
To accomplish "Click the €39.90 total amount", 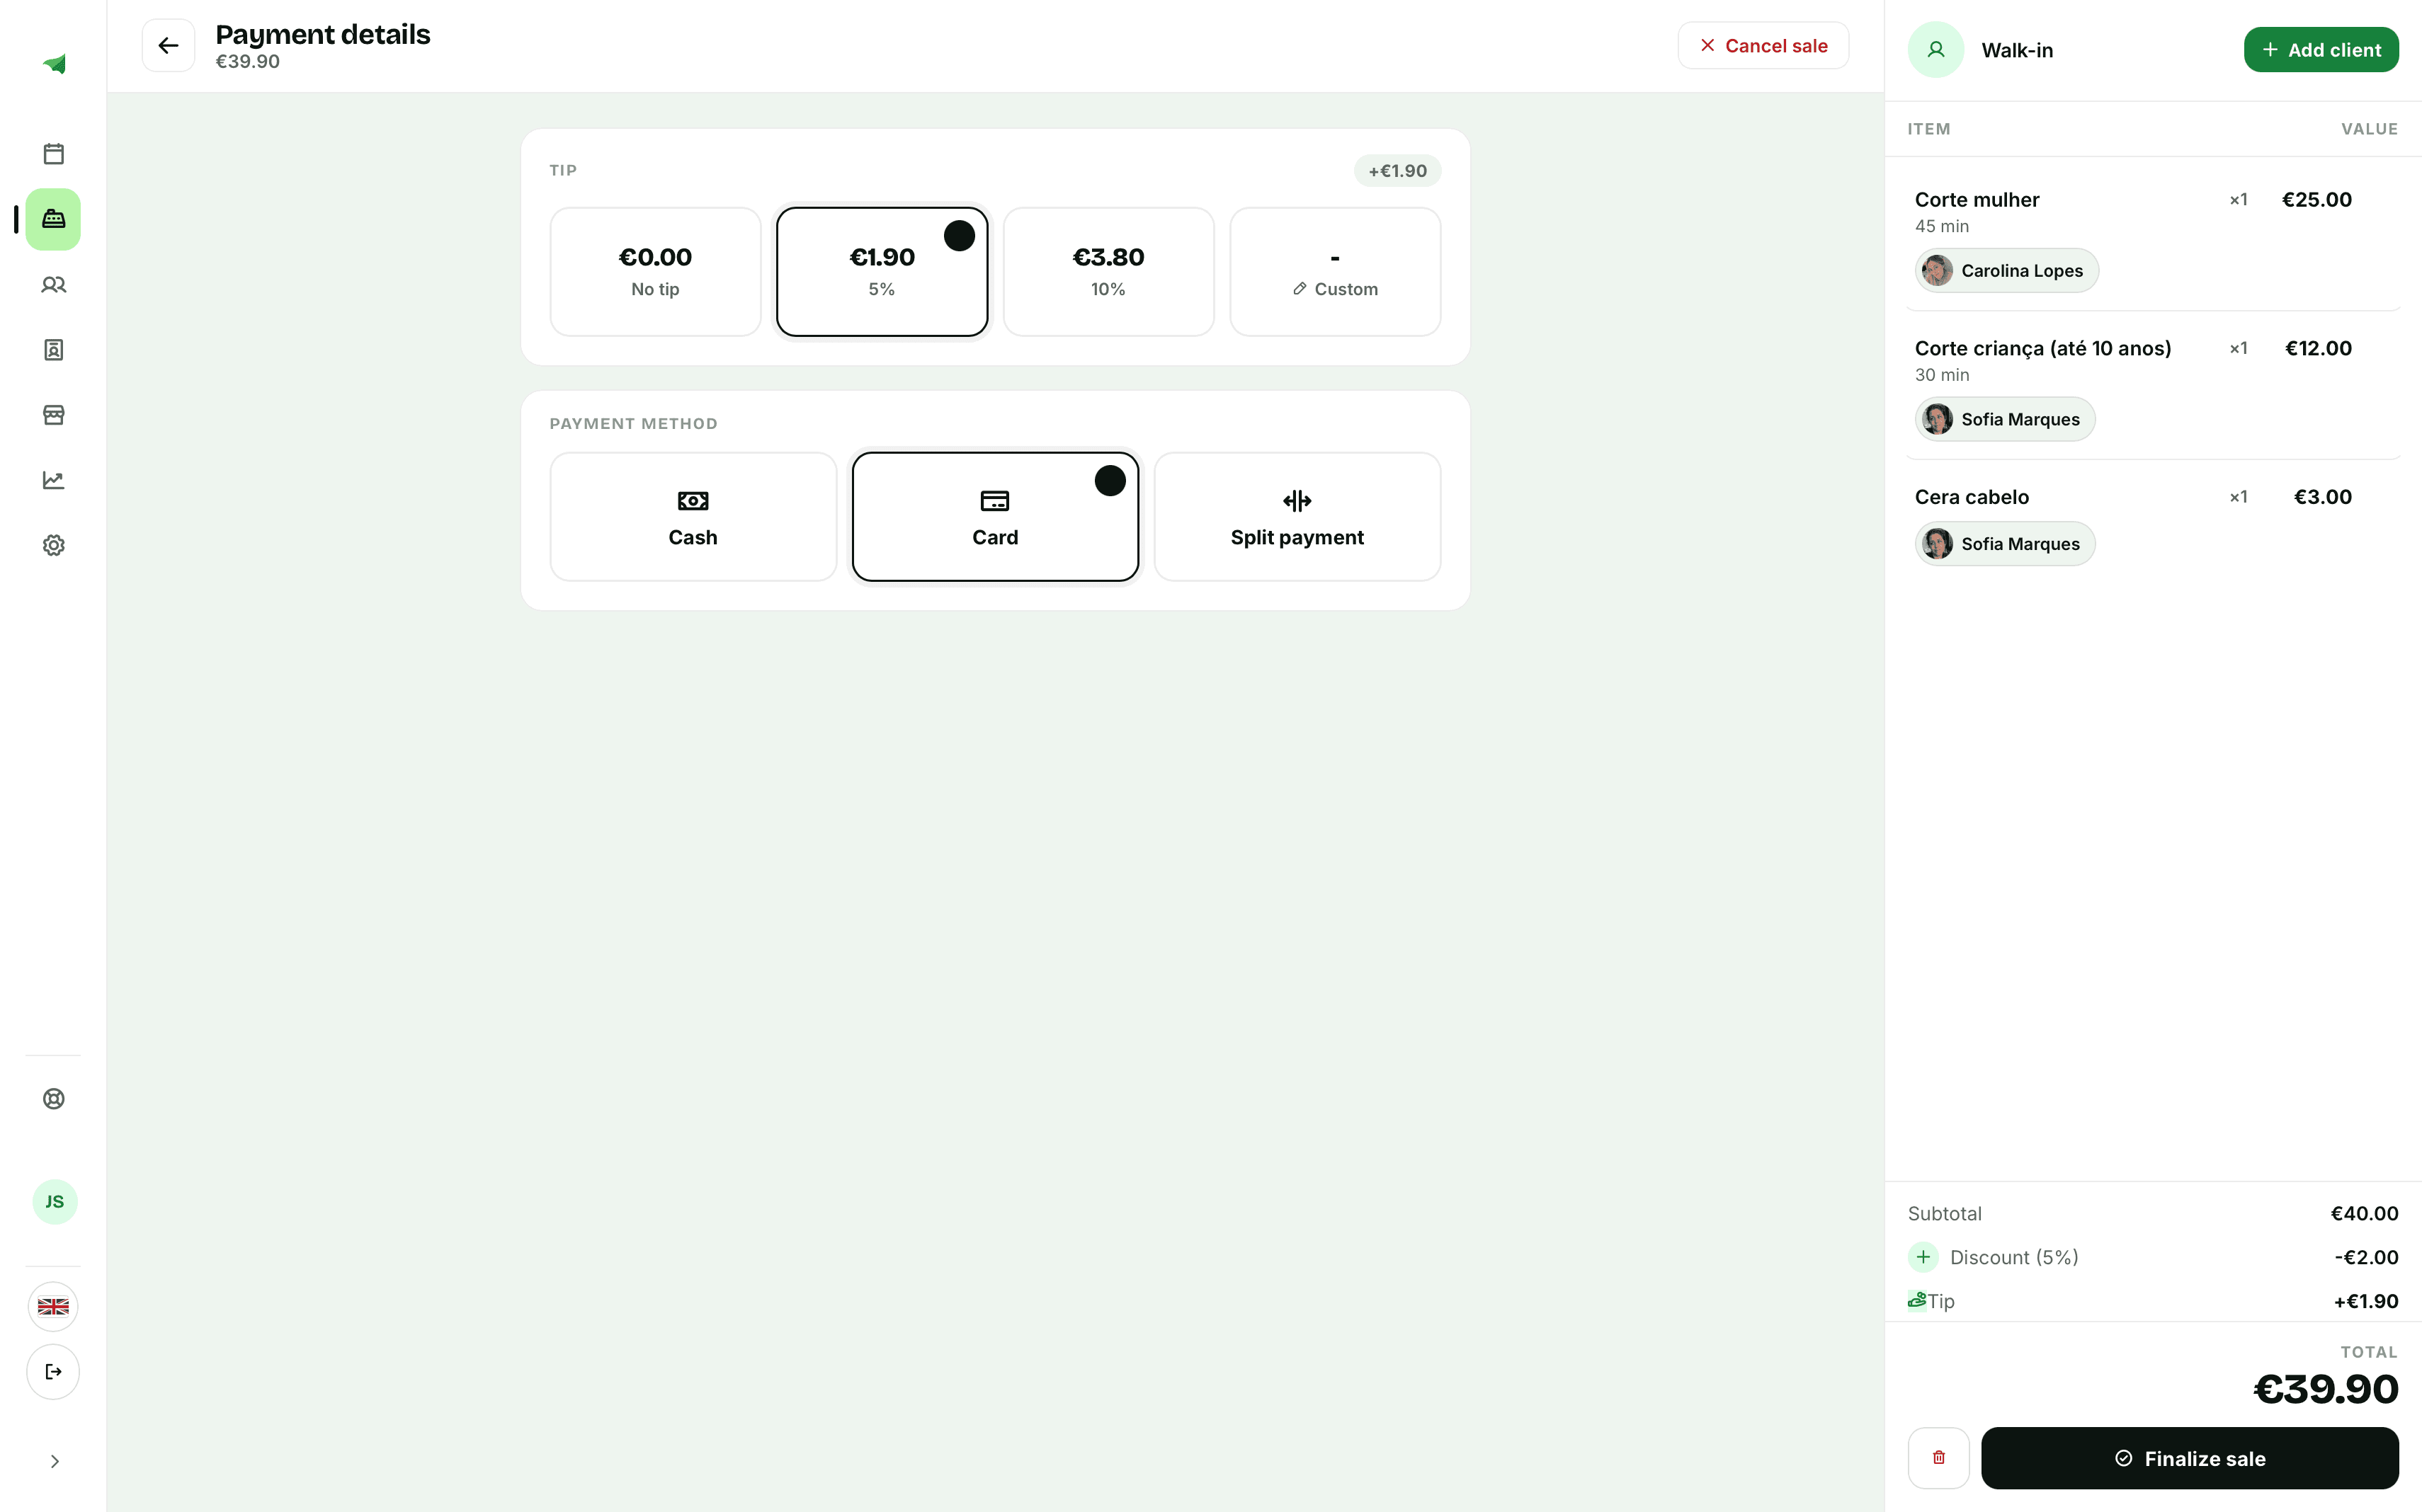I will pyautogui.click(x=2326, y=1389).
